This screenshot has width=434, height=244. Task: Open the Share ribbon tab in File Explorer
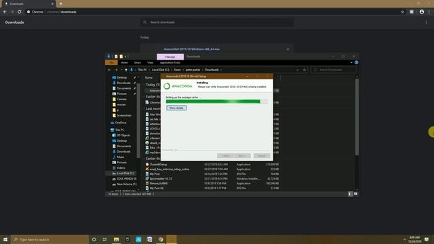(x=137, y=62)
